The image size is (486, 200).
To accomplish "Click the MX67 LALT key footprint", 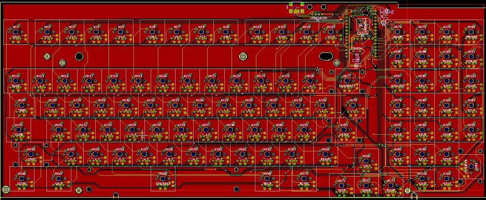I will click(59, 179).
